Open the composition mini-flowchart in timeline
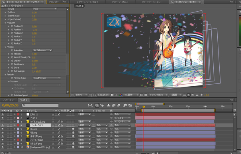Viewport: 241px width, 154px height. click(90, 105)
